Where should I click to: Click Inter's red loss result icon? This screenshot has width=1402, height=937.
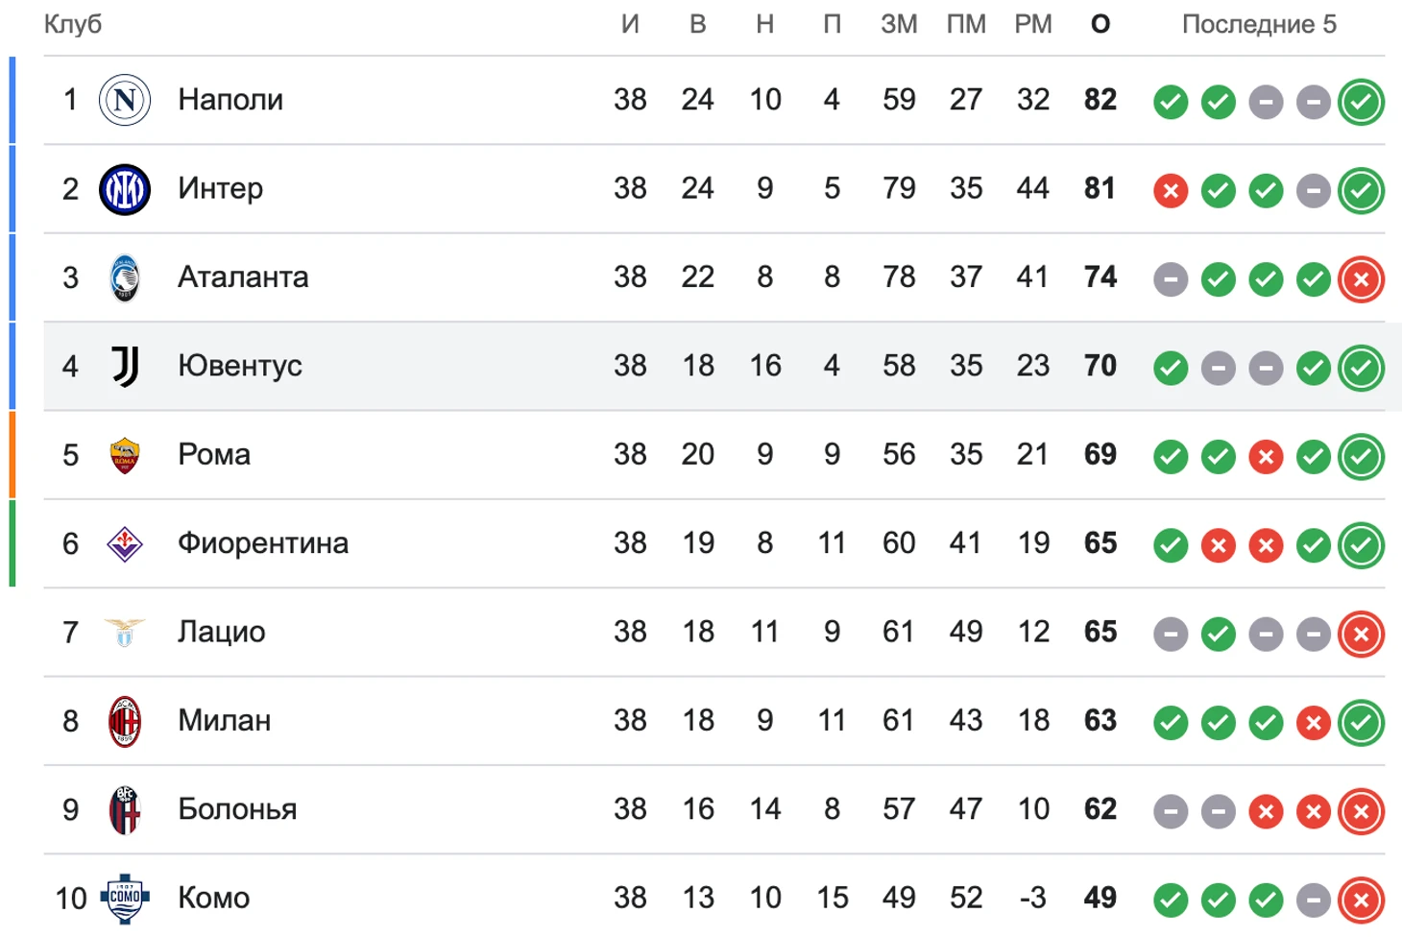point(1171,191)
